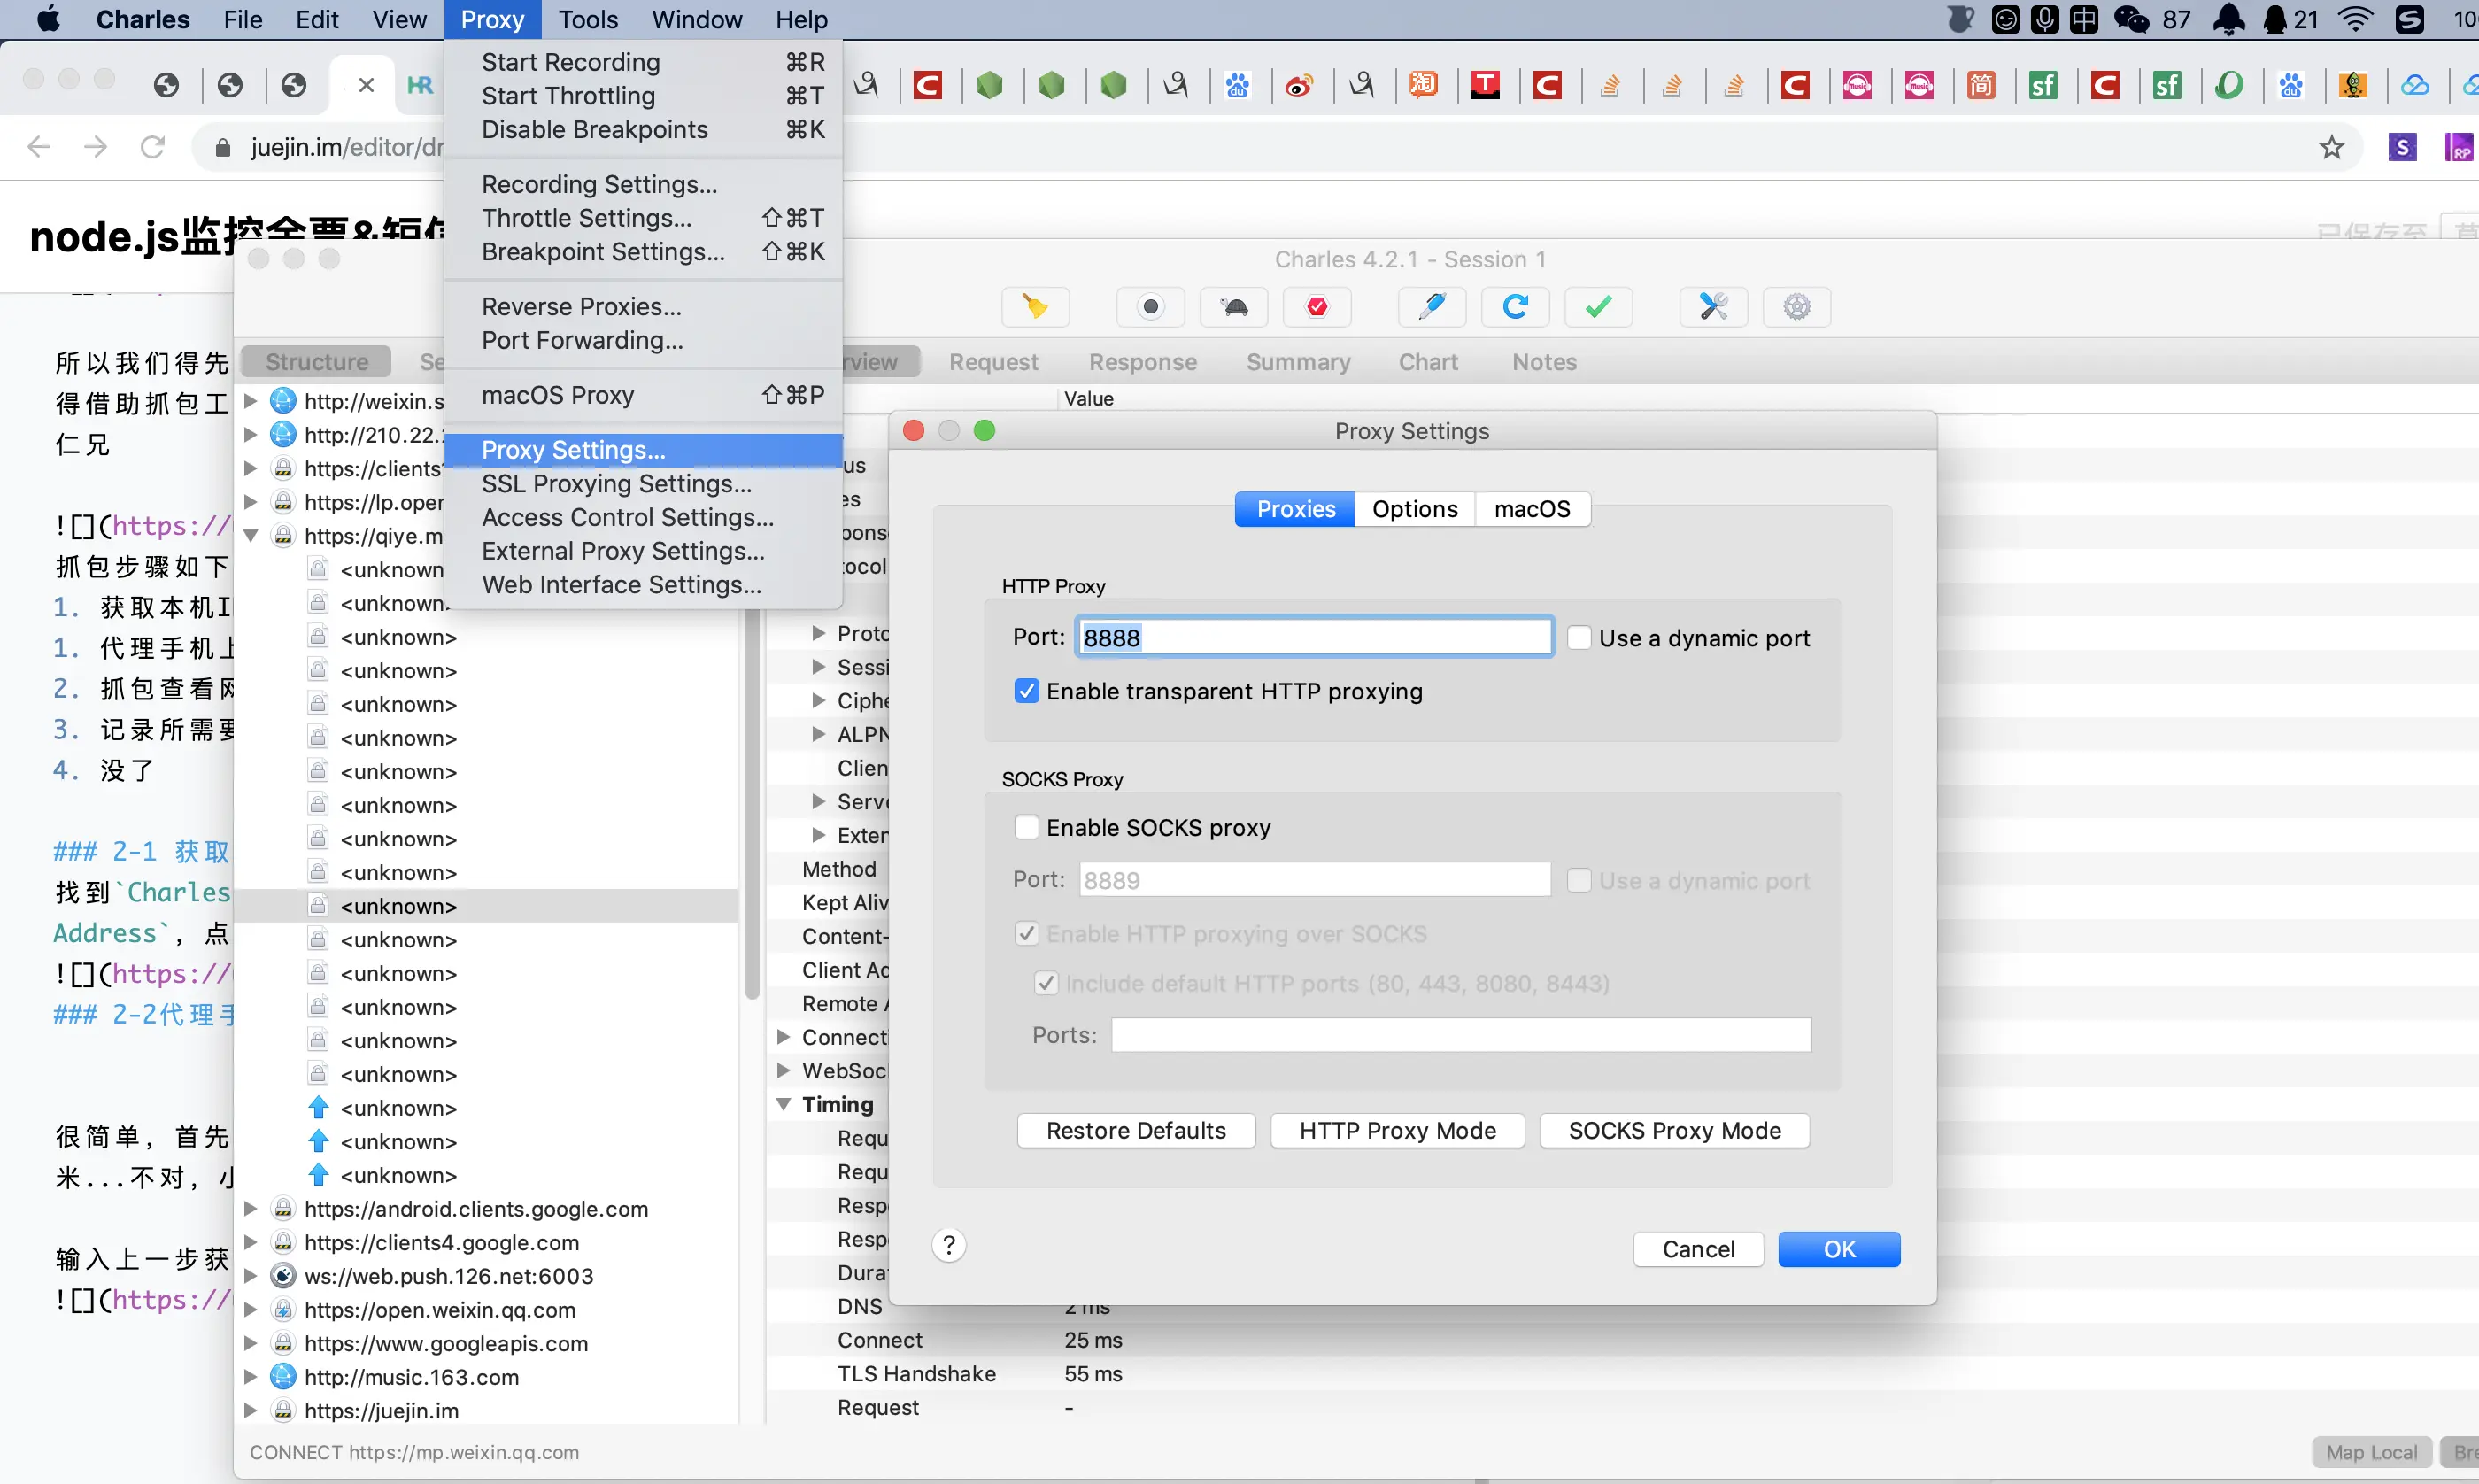Click the record button in Charles toolbar
Viewport: 2479px width, 1484px height.
click(x=1151, y=307)
